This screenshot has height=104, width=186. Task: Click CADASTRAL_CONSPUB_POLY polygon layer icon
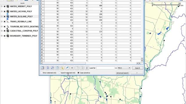(8, 31)
